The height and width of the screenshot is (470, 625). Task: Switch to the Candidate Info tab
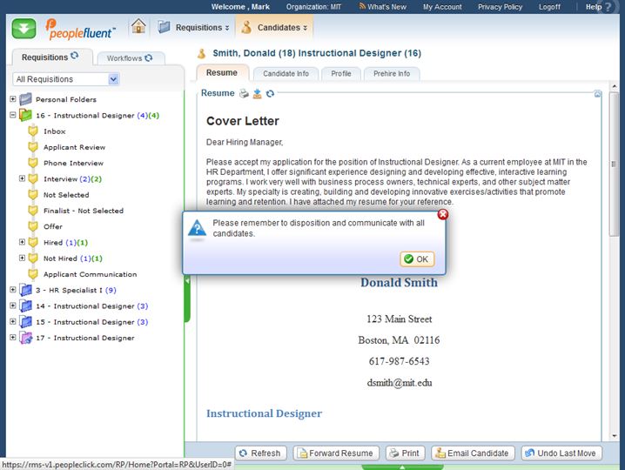286,74
